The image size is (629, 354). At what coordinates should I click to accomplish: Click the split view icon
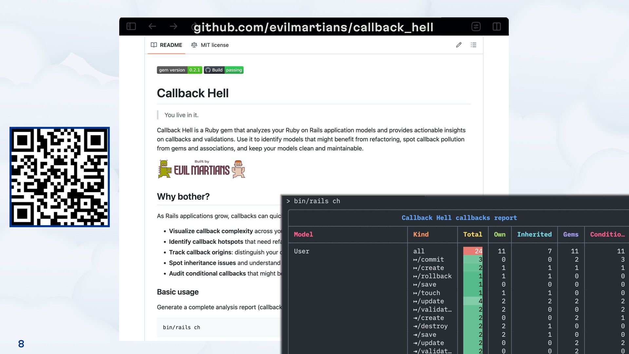pyautogui.click(x=497, y=27)
